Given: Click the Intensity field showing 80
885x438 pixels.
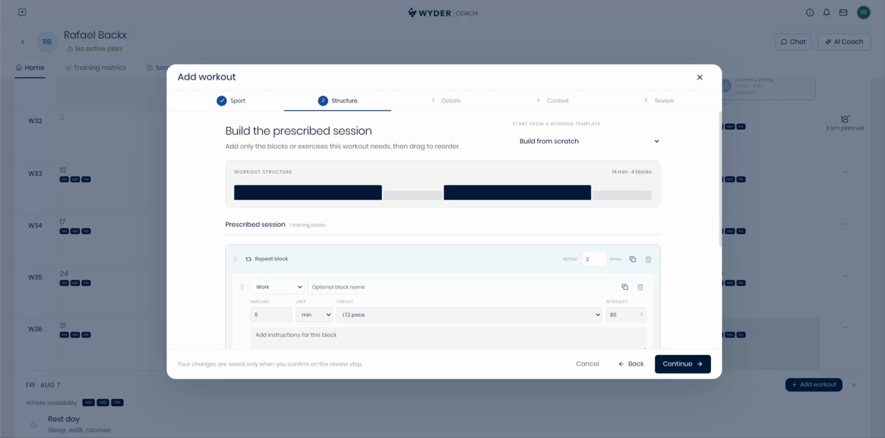Looking at the screenshot, I should (626, 315).
